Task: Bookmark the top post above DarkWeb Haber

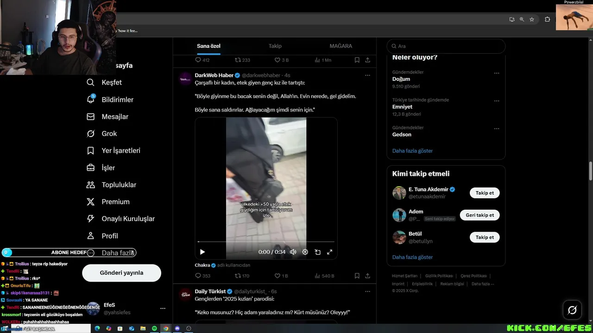Action: click(357, 60)
